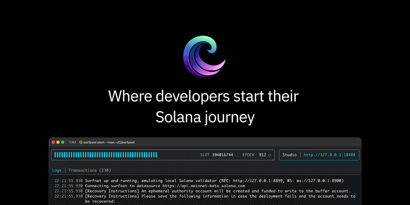Click the SLOT 394016744 value
The image size is (410, 205).
pos(217,155)
